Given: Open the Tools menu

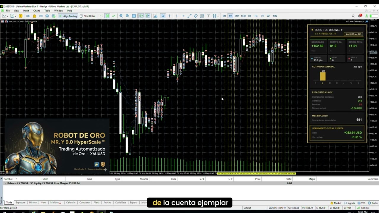Looking at the screenshot, I should point(47,11).
